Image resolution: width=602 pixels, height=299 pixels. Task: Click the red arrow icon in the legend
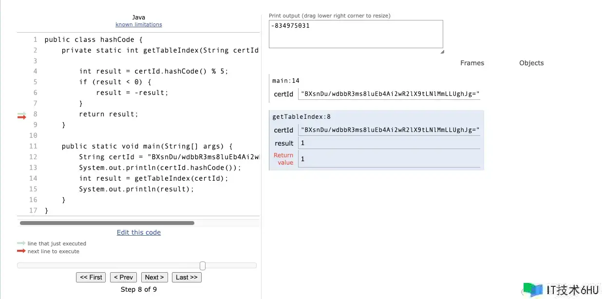coord(21,251)
